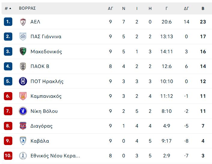Image resolution: width=212 pixels, height=164 pixels.
Task: Click the Εθνικός Νέου Κερα... team emblem
Action: pos(23,156)
